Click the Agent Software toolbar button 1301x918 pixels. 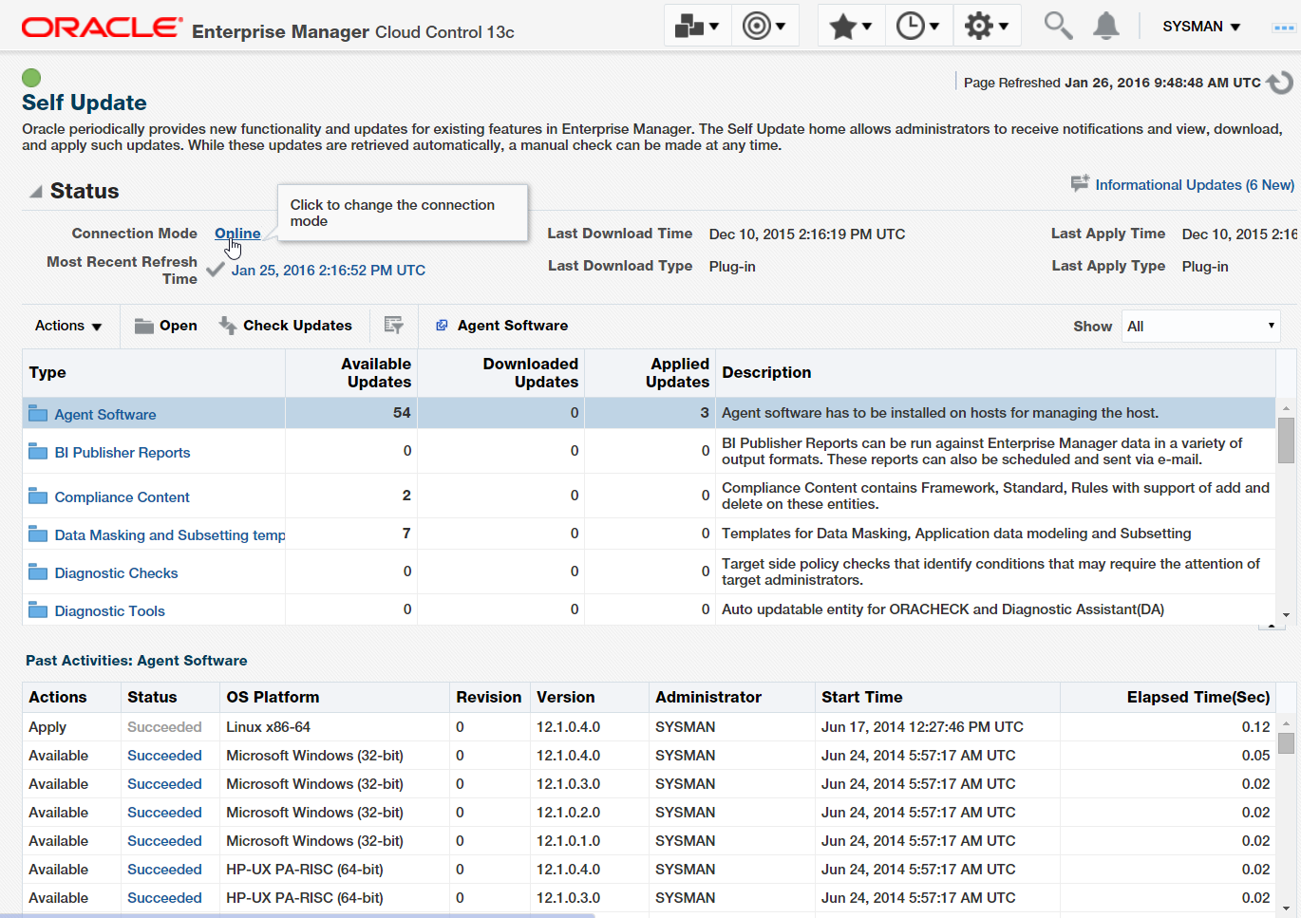pos(501,326)
